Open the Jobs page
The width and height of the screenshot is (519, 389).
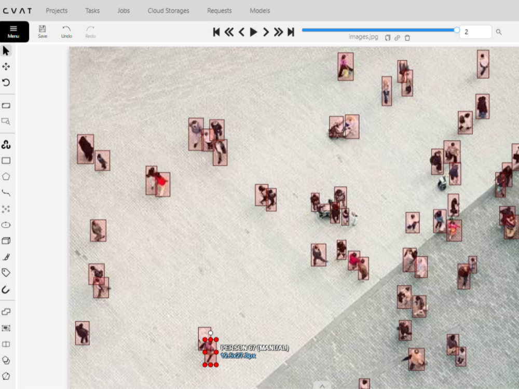[x=124, y=10]
